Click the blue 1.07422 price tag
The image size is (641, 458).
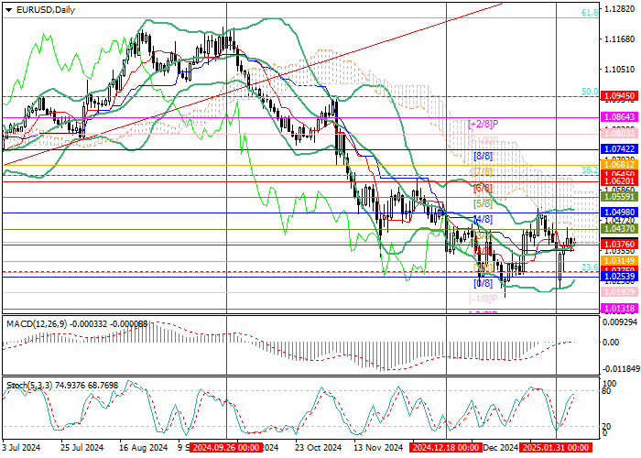click(x=620, y=147)
